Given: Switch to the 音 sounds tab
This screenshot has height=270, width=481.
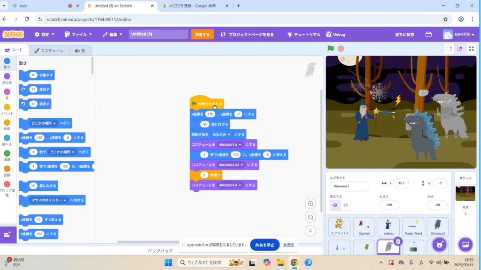Looking at the screenshot, I should click(80, 51).
